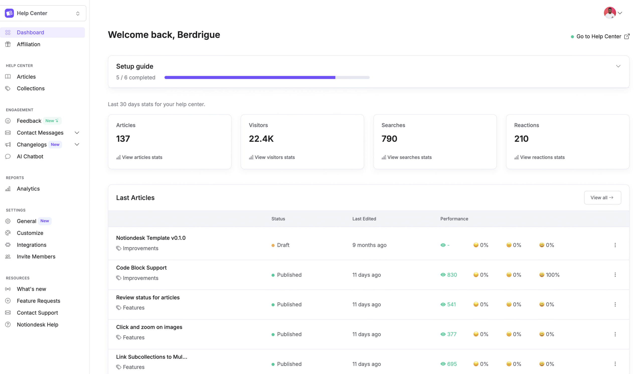Click the What's new broadcast icon
Image resolution: width=642 pixels, height=374 pixels.
click(8, 289)
